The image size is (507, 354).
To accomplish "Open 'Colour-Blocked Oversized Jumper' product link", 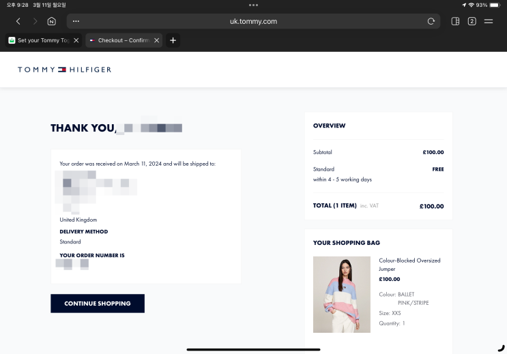I will coord(409,265).
